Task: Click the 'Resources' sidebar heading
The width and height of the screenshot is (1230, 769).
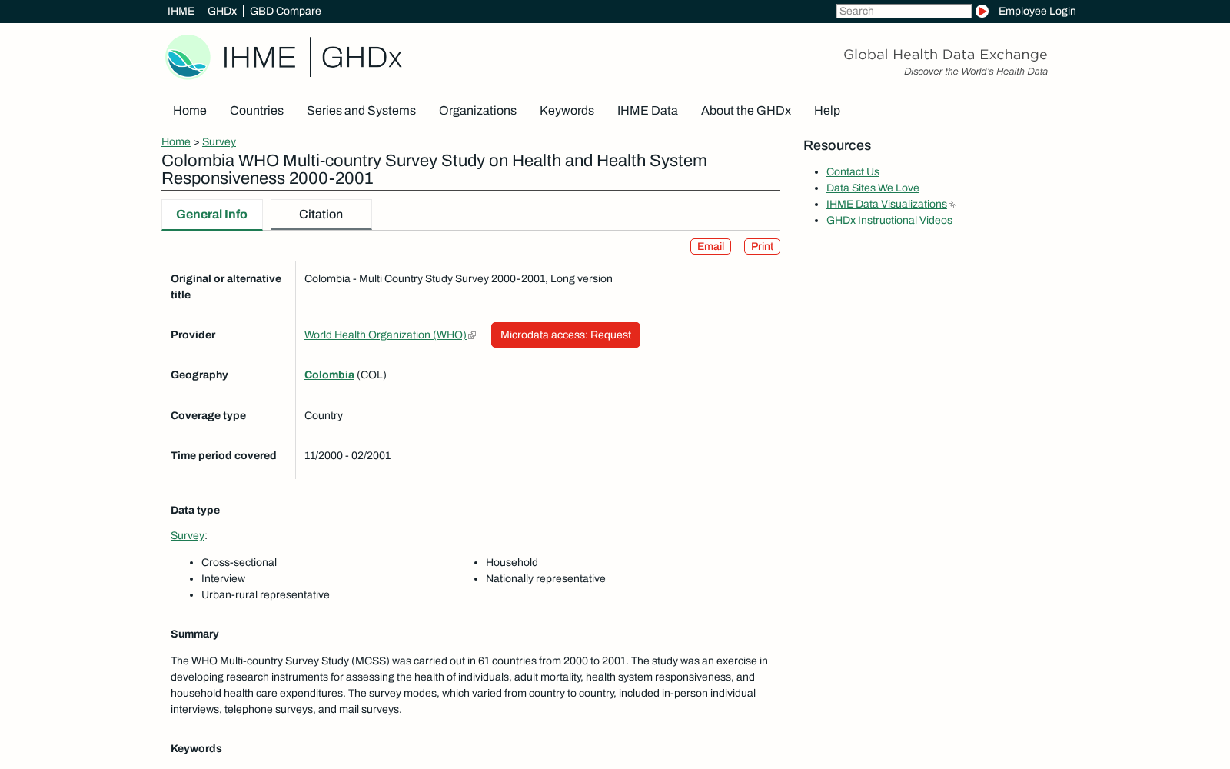Action: tap(837, 146)
